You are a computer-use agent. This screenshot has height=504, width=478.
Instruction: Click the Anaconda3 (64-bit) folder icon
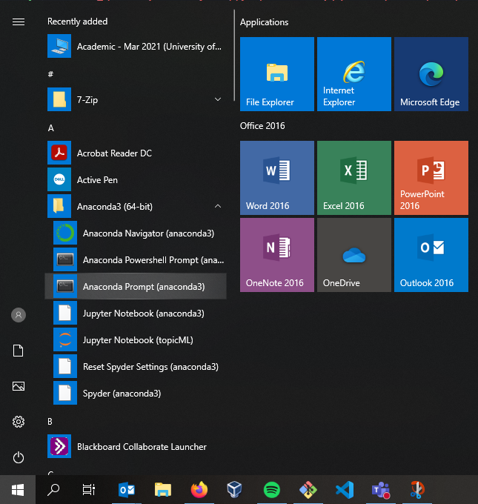59,206
